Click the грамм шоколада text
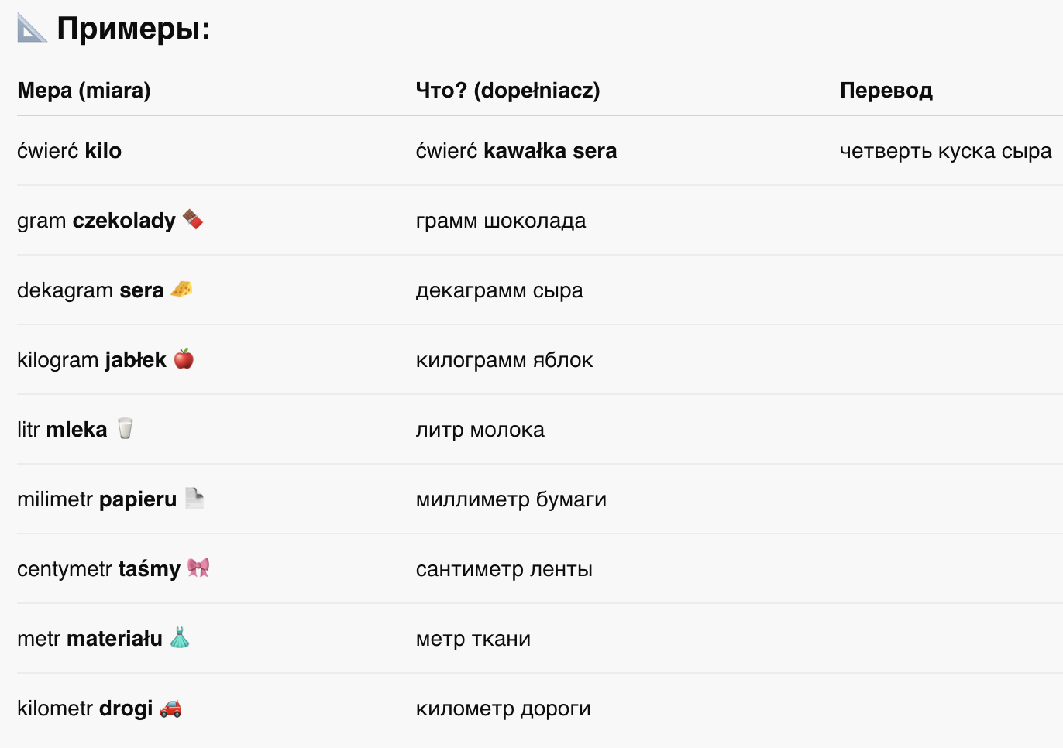This screenshot has height=748, width=1063. 501,221
